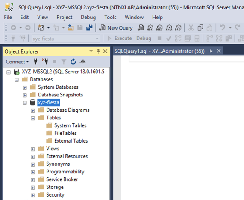The image size is (244, 200).
Task: Click Disconnect icon in Object Explorer
Action: tap(45, 61)
